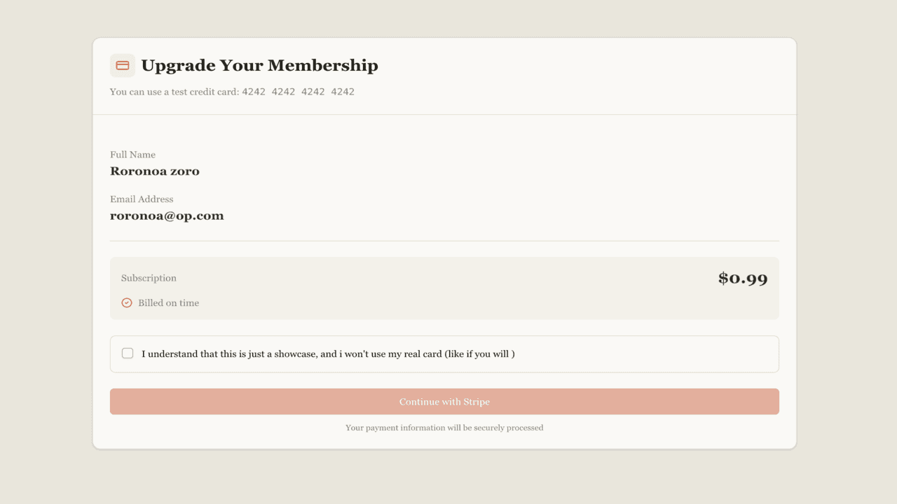Click the Billed on time text
The image size is (897, 504).
tap(168, 303)
